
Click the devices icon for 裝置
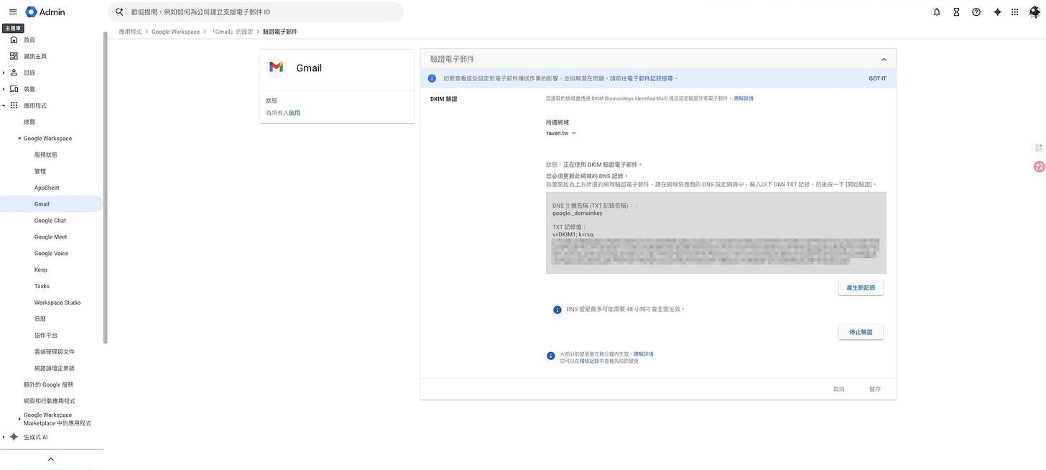14,89
